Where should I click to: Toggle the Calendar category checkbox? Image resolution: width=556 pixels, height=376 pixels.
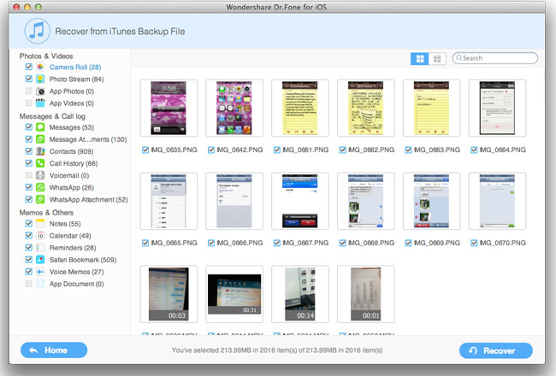click(29, 235)
